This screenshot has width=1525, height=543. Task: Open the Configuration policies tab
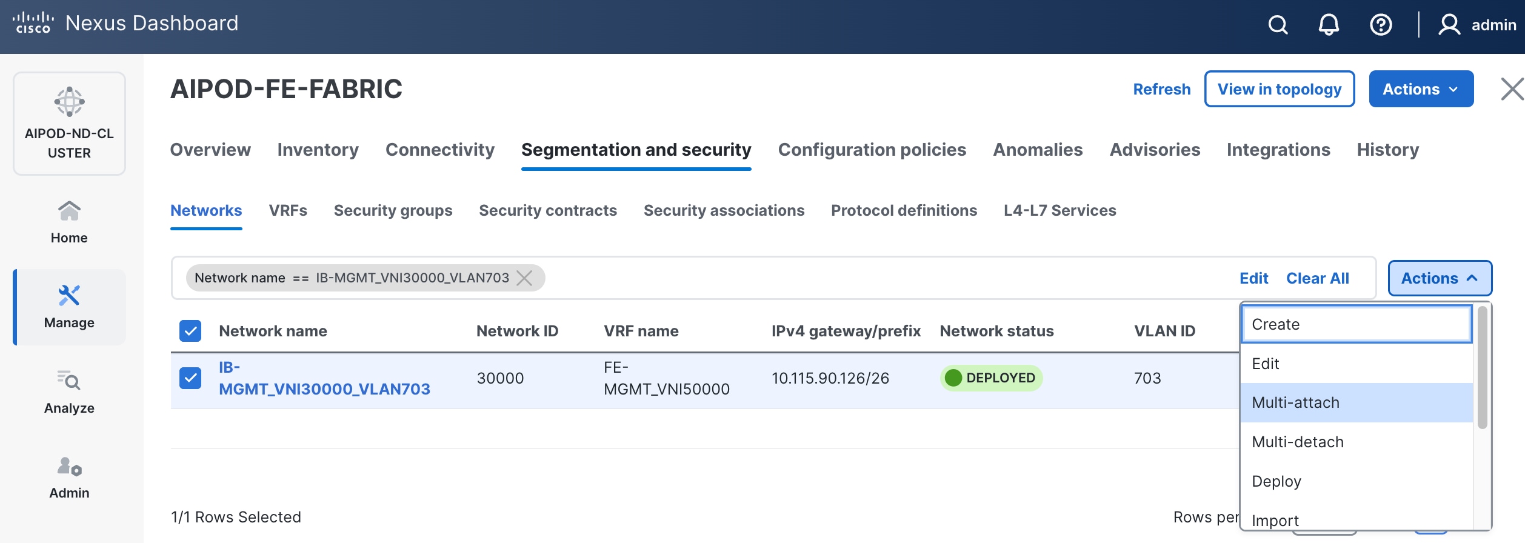[872, 150]
